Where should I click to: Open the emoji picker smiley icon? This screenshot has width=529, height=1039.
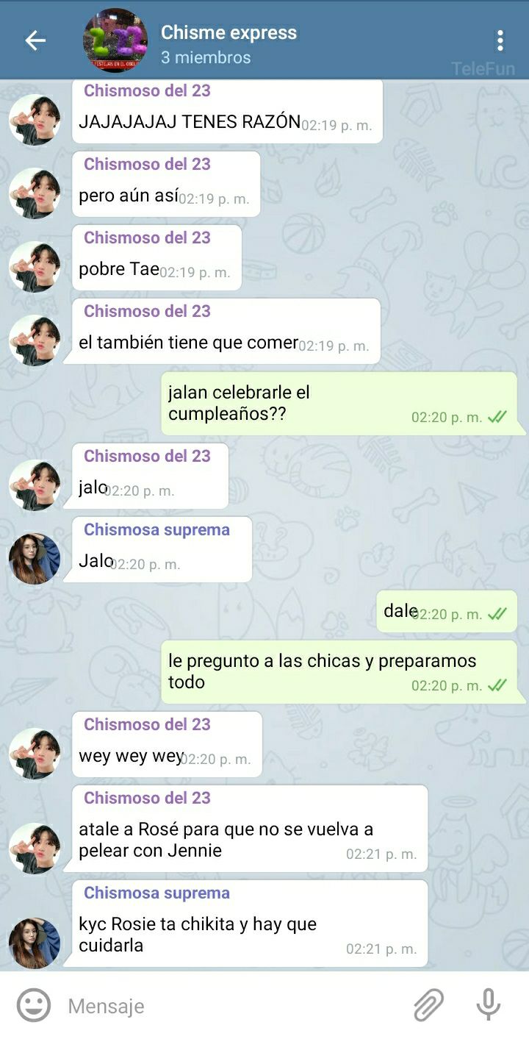pyautogui.click(x=34, y=1005)
